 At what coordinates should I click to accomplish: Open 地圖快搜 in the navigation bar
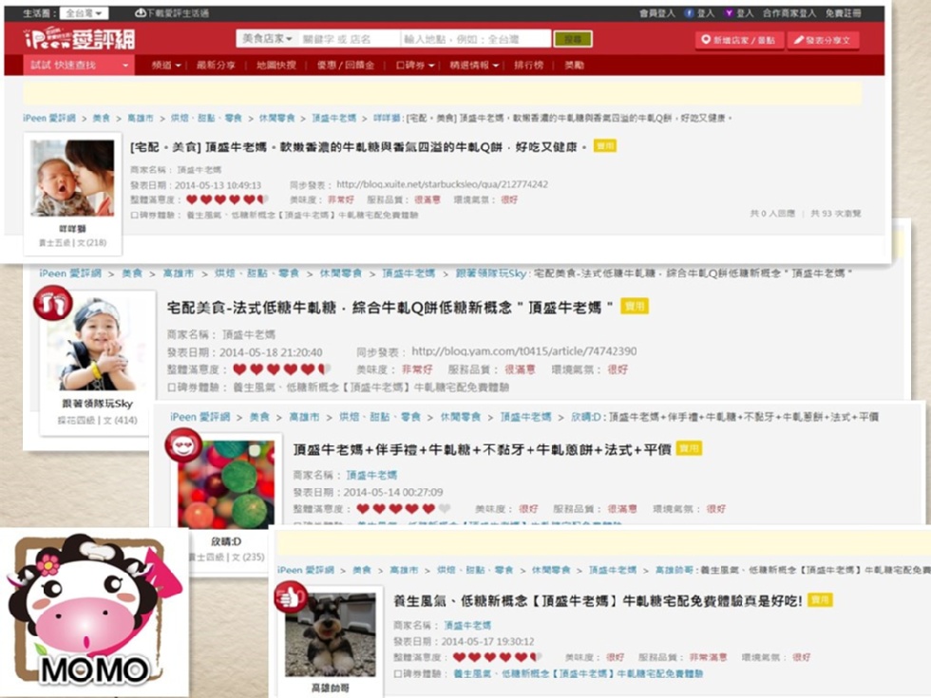(x=276, y=66)
